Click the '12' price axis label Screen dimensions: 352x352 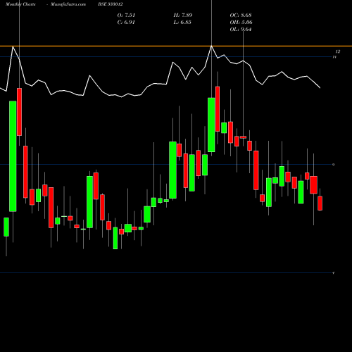[338, 51]
